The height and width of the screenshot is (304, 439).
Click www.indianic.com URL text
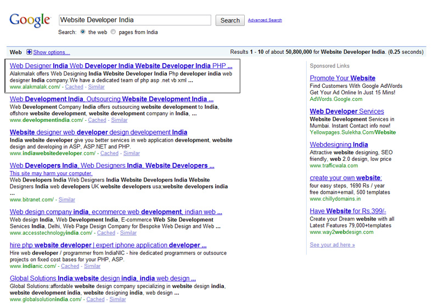33,266
